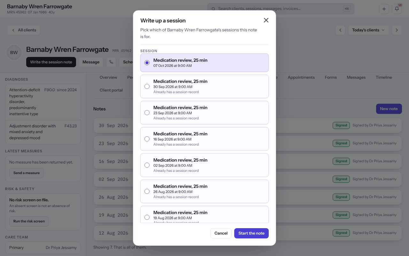The image size is (409, 256).
Task: Click Send a measure button
Action: [27, 173]
